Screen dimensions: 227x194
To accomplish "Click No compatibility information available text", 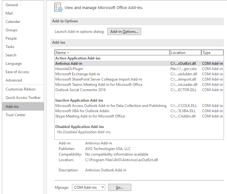I will [117, 154].
